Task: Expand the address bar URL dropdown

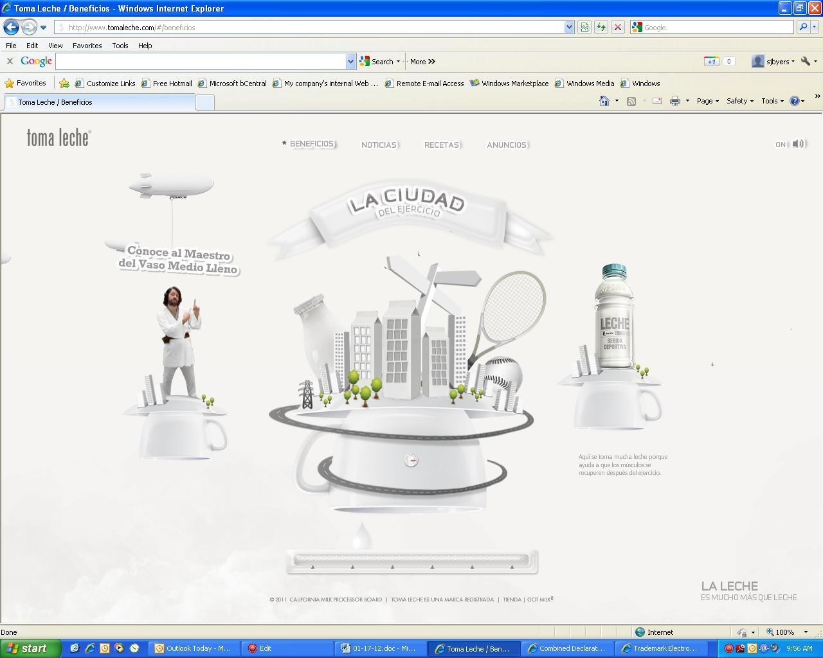Action: click(569, 27)
